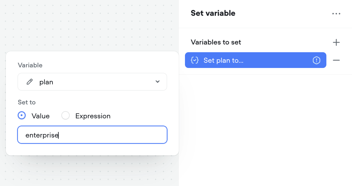
Task: Click the Value label text
Action: (x=40, y=116)
